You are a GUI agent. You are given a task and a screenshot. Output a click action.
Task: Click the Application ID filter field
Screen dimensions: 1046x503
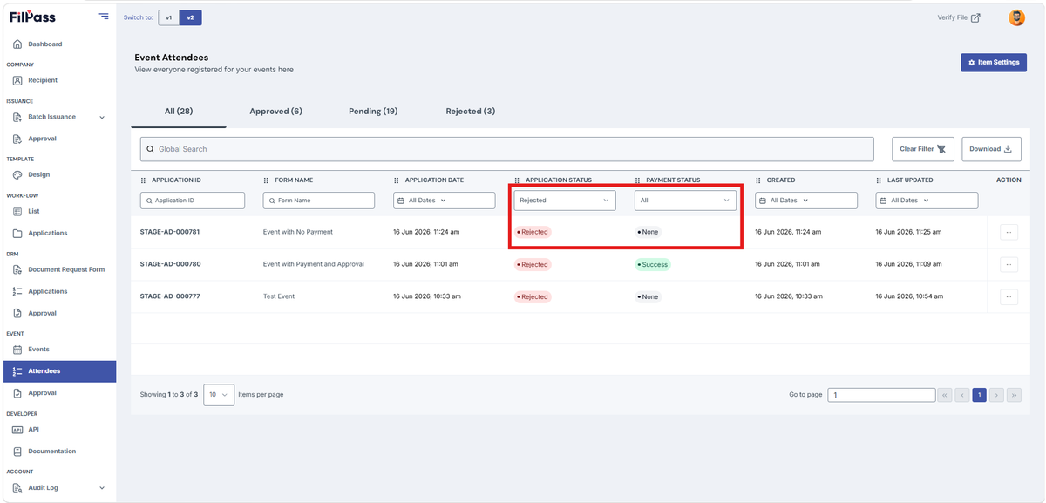pyautogui.click(x=193, y=201)
